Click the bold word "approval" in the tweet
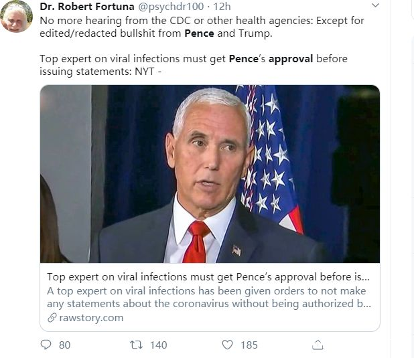414x358 pixels. (x=290, y=58)
